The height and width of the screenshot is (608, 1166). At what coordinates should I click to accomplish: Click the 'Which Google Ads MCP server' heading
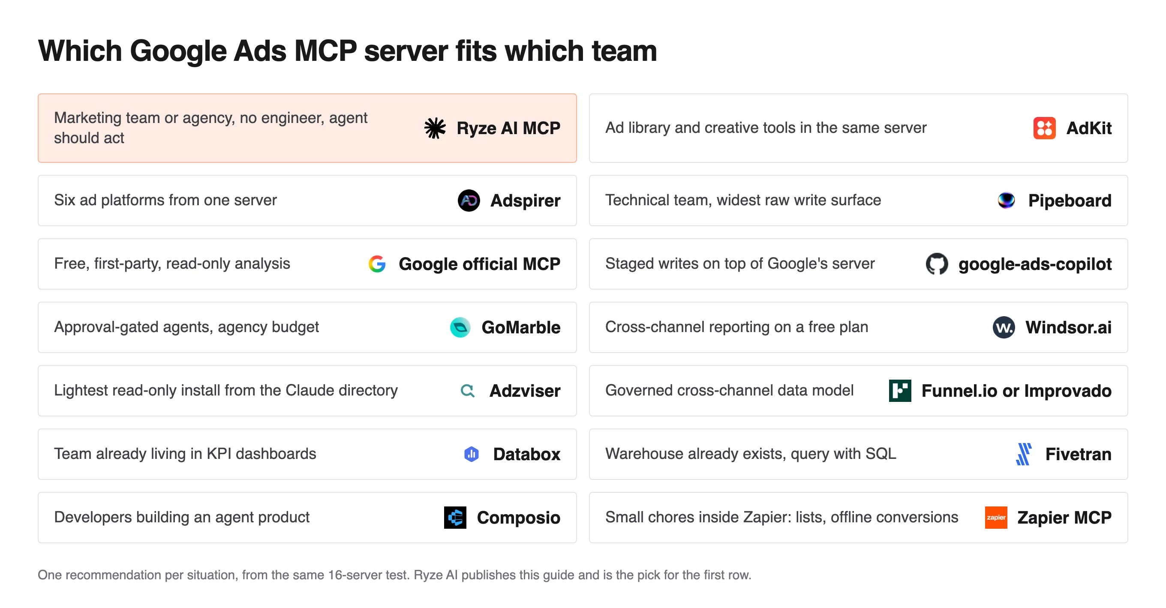point(347,51)
